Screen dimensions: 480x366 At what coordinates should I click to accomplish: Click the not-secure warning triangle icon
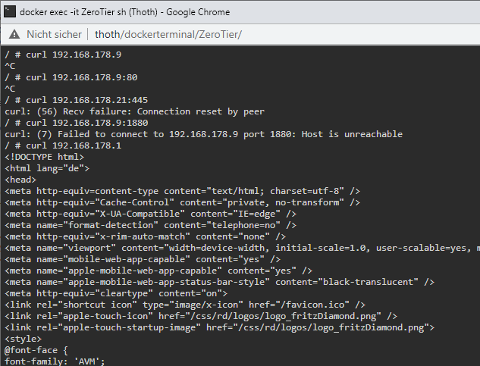point(14,34)
